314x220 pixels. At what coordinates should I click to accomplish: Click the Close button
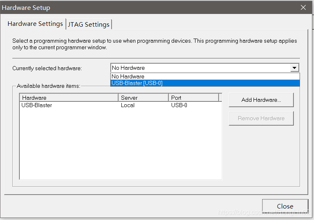pos(285,206)
